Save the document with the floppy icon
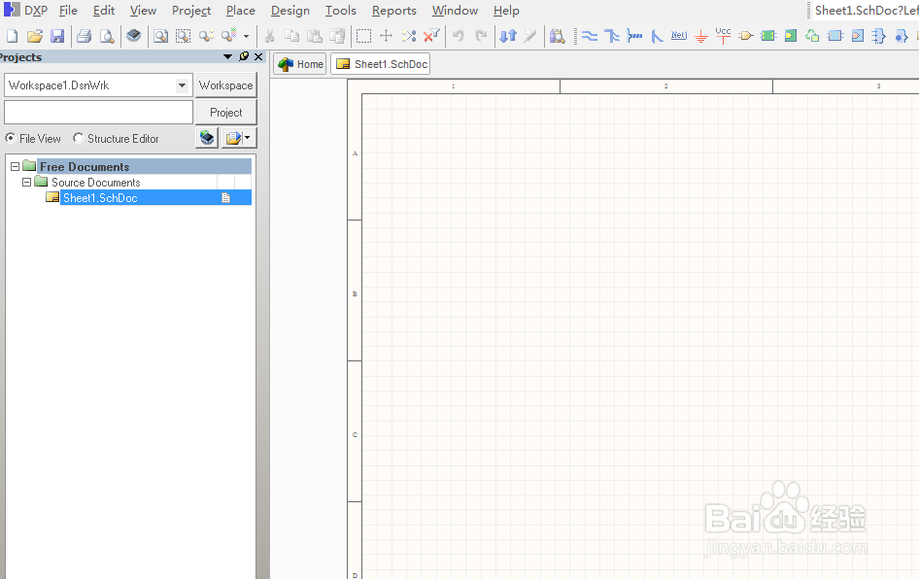 [57, 36]
